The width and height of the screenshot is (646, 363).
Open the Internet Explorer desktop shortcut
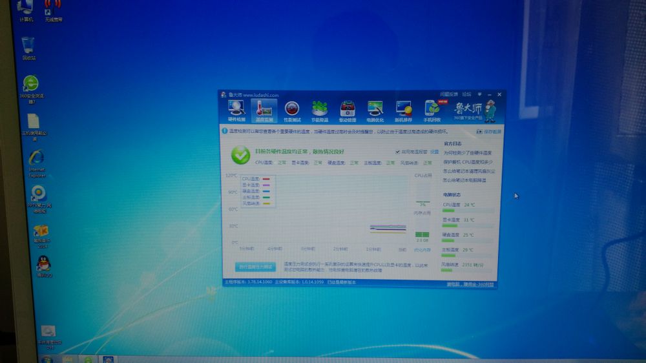pos(37,165)
